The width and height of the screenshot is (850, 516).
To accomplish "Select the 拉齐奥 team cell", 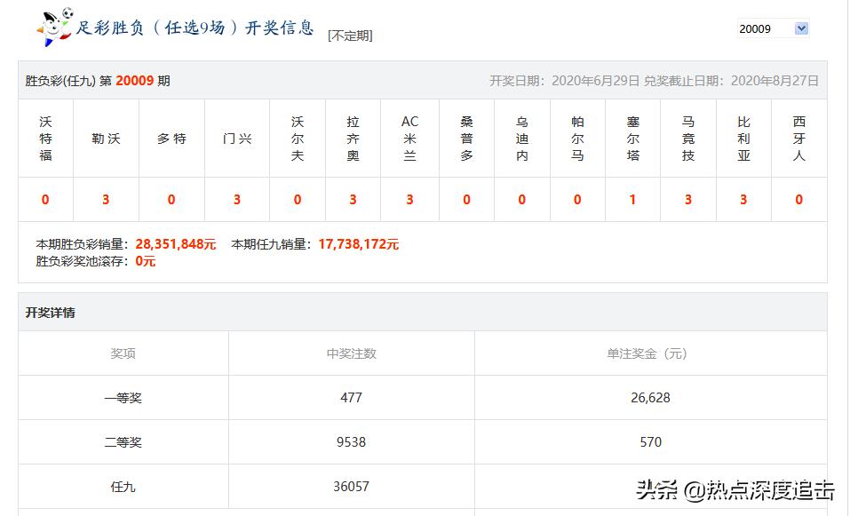I will click(x=353, y=139).
